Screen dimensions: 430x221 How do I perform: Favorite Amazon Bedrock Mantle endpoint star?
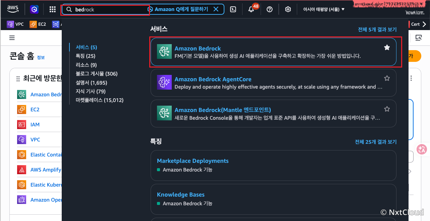click(x=387, y=109)
